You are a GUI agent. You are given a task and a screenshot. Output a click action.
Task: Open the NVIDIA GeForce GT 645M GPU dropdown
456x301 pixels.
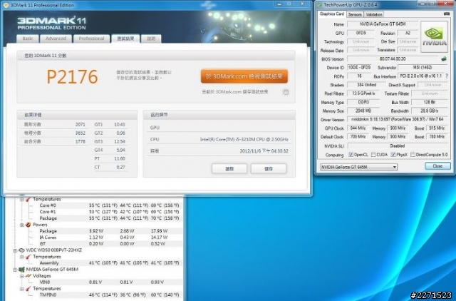[358, 167]
